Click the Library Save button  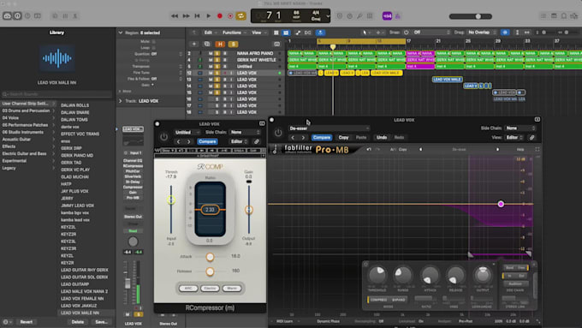click(x=101, y=322)
